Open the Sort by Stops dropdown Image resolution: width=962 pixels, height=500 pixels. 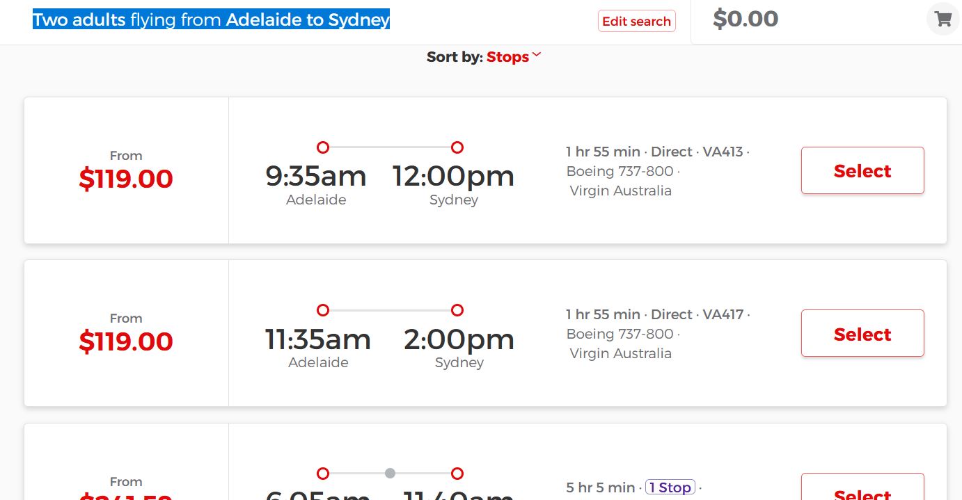tap(514, 57)
